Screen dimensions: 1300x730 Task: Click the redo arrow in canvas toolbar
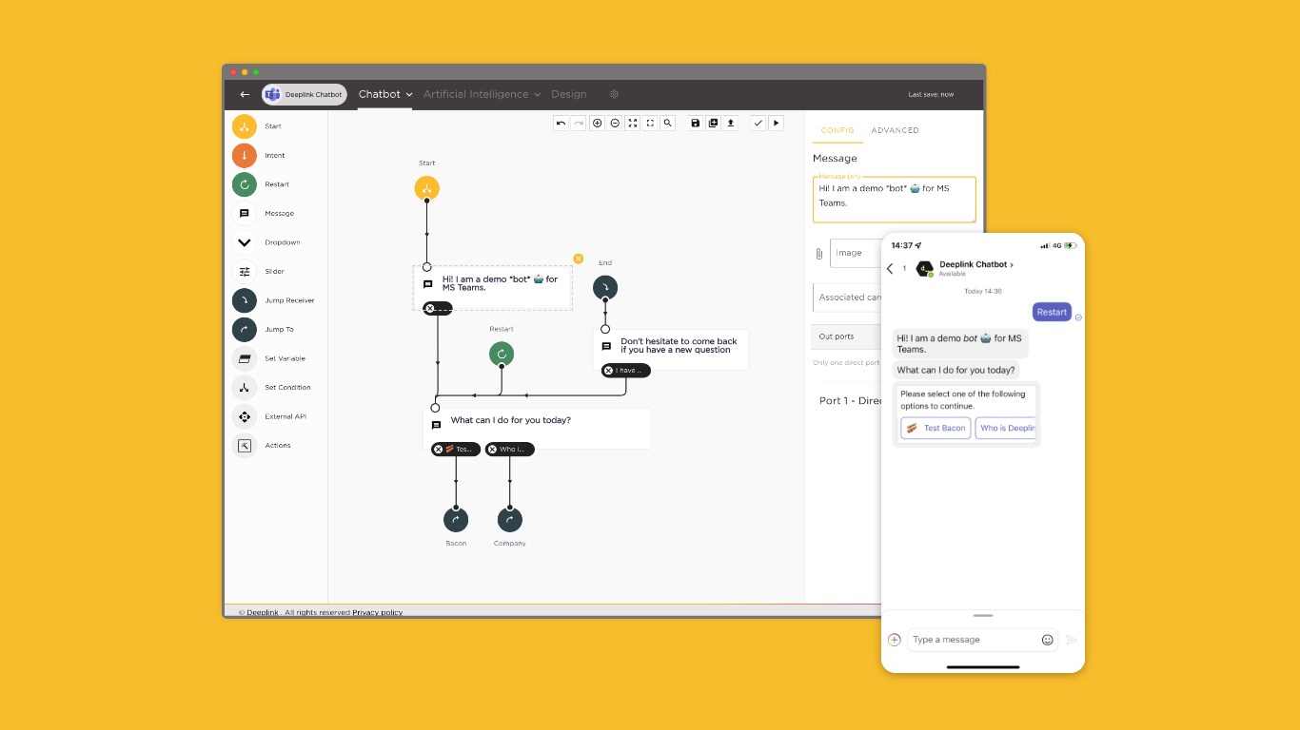[578, 123]
